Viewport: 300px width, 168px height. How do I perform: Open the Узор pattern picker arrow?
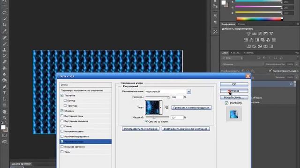coord(161,107)
